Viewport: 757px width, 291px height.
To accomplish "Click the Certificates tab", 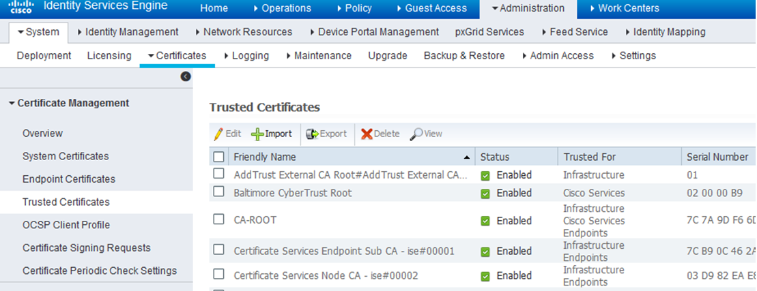I will (177, 56).
